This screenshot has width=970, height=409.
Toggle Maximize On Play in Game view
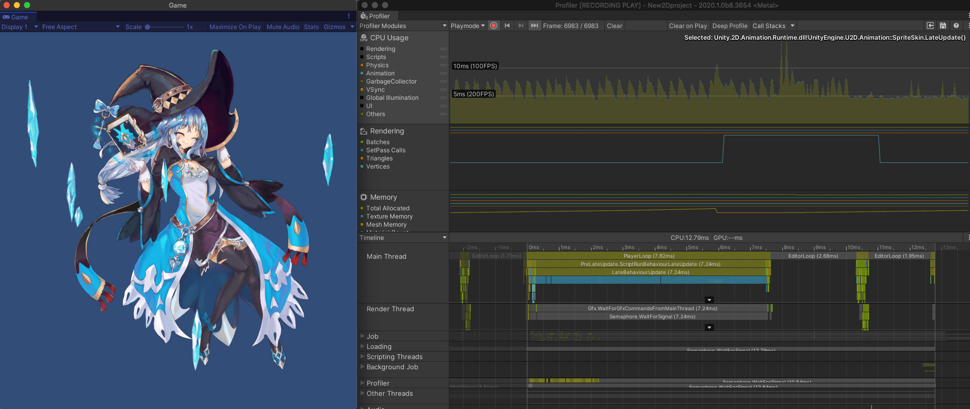point(235,27)
